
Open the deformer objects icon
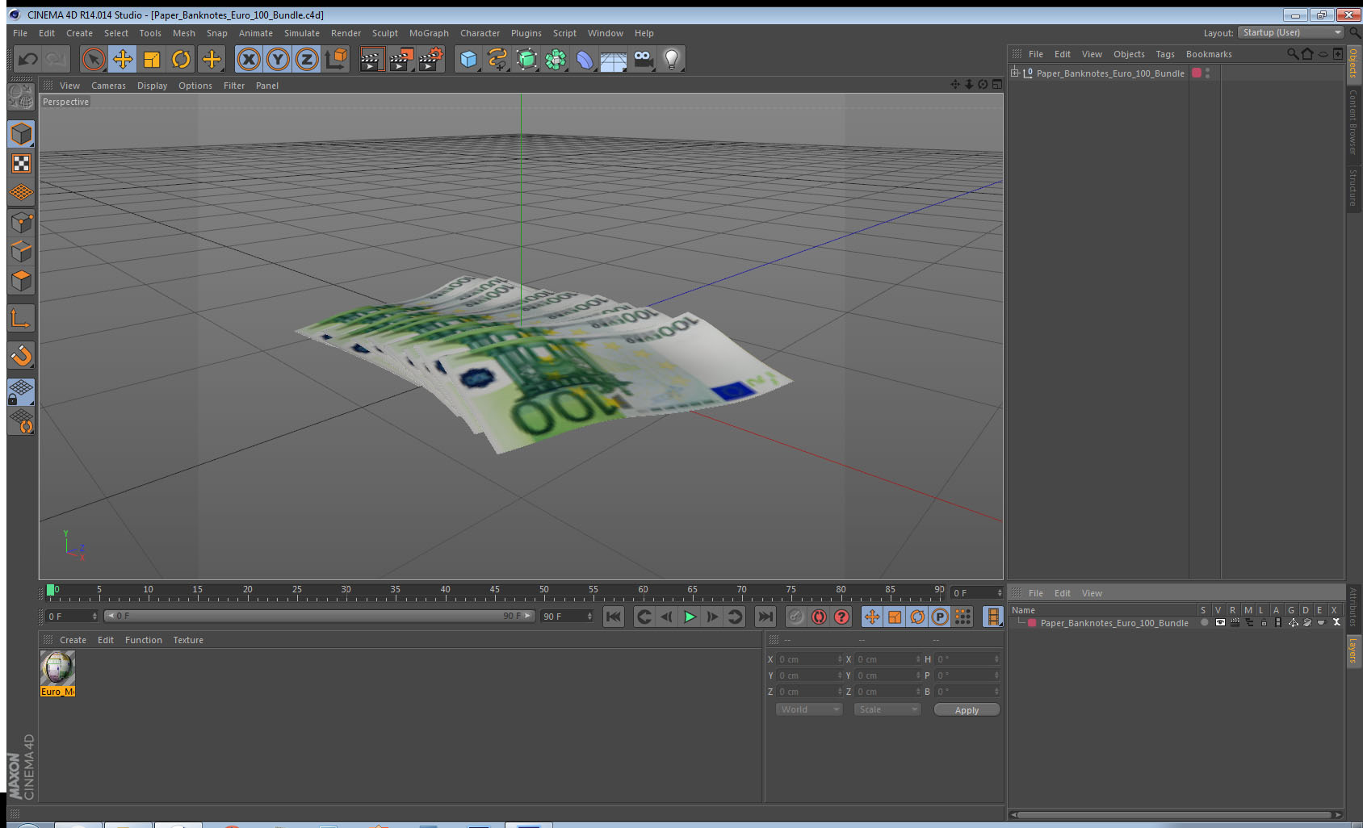pyautogui.click(x=585, y=59)
